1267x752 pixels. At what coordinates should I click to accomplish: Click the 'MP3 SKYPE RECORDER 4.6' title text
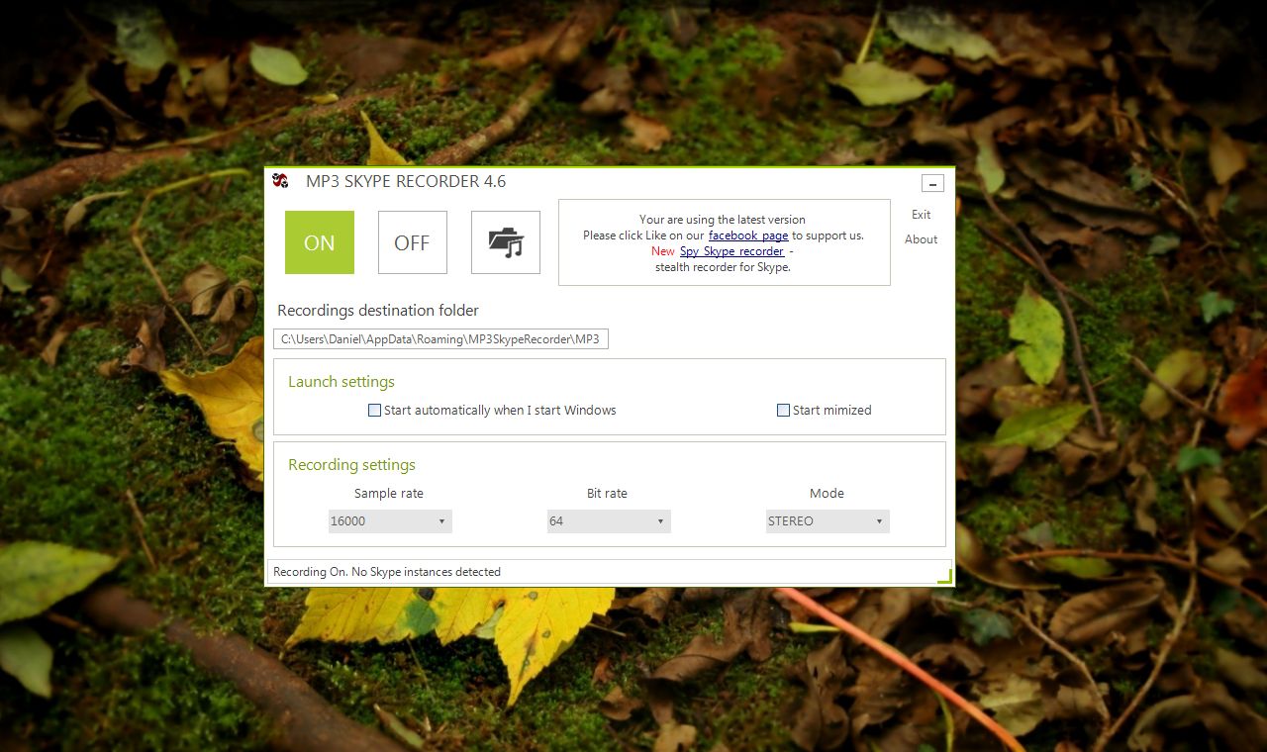pyautogui.click(x=406, y=181)
